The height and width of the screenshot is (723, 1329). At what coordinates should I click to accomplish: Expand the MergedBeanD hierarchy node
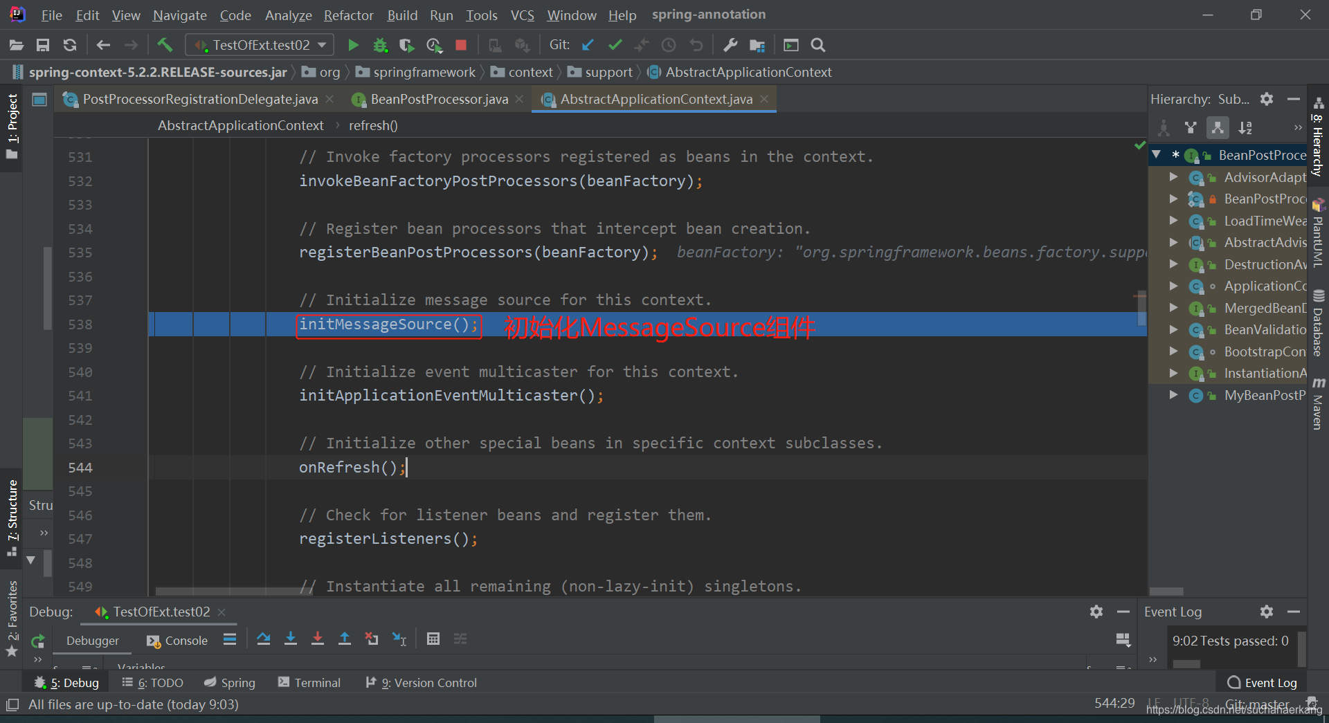1173,308
